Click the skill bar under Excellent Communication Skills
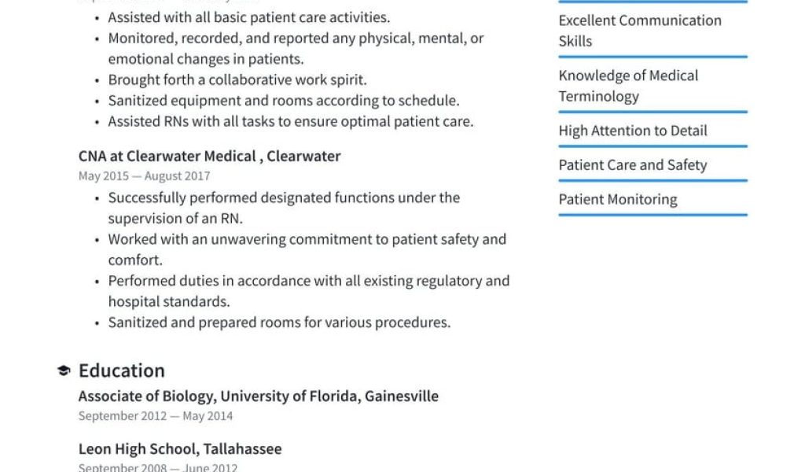Image resolution: width=805 pixels, height=472 pixels. click(652, 57)
